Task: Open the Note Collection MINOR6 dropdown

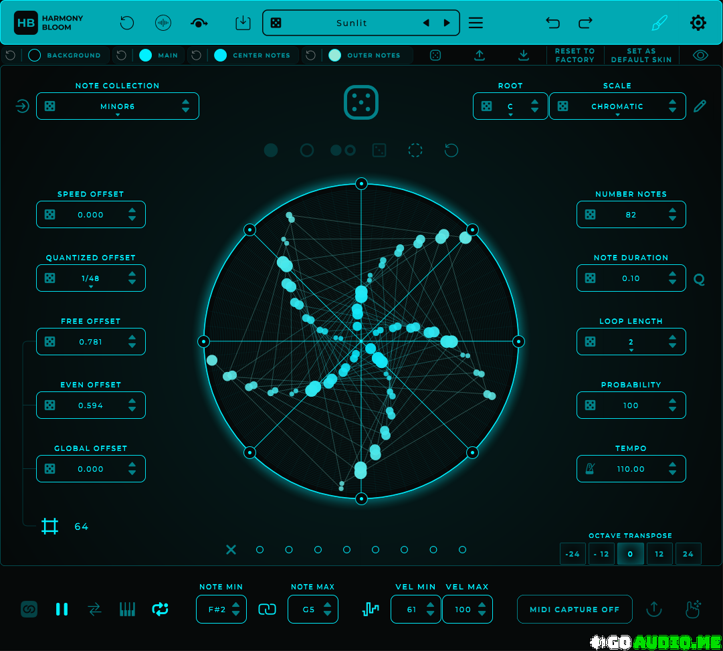Action: tap(118, 107)
